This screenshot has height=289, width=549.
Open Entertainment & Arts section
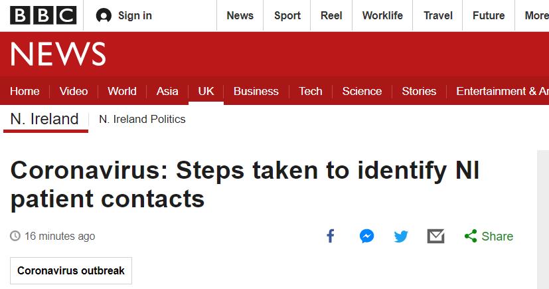(x=503, y=91)
